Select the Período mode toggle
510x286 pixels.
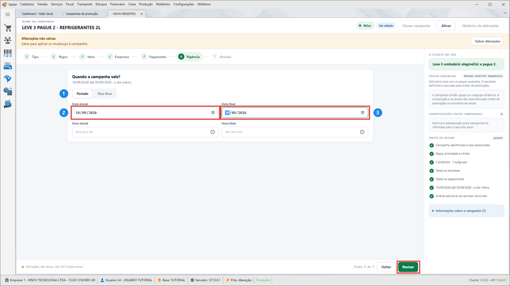[x=83, y=94]
